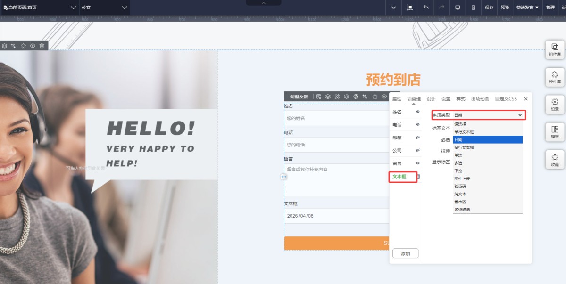Toggle visibility of 电话 field

[417, 125]
